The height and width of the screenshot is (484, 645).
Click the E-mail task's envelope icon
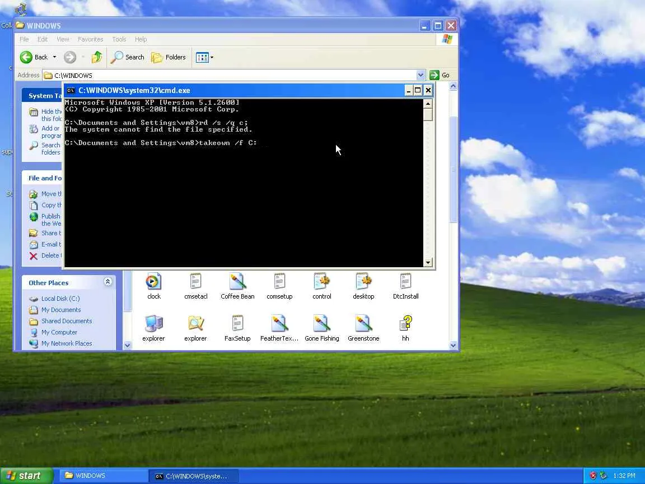pyautogui.click(x=34, y=244)
